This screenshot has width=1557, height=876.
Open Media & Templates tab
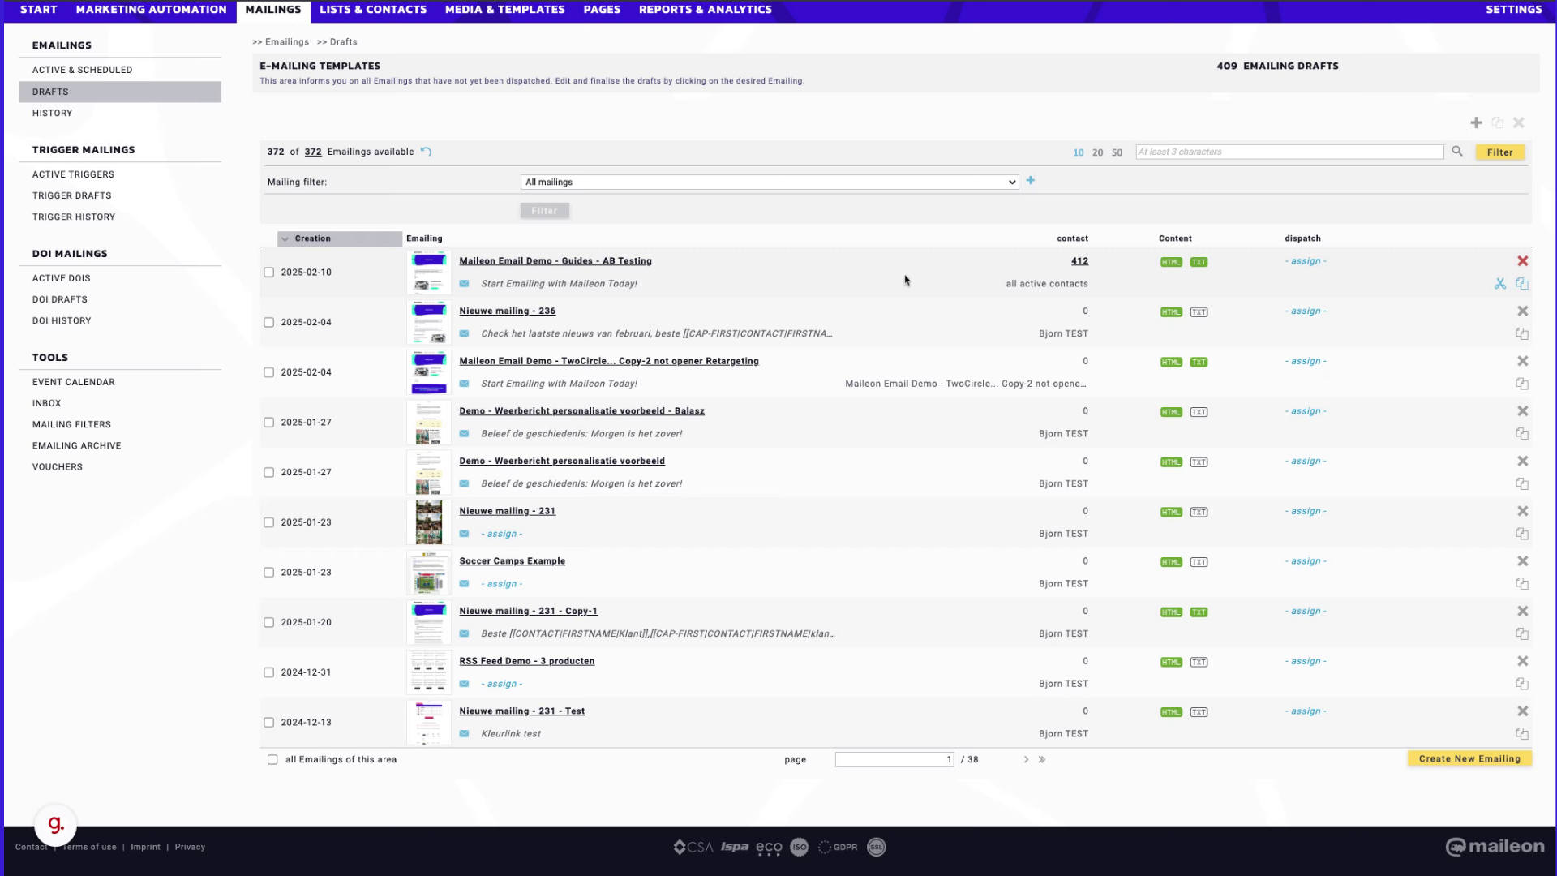coord(504,10)
